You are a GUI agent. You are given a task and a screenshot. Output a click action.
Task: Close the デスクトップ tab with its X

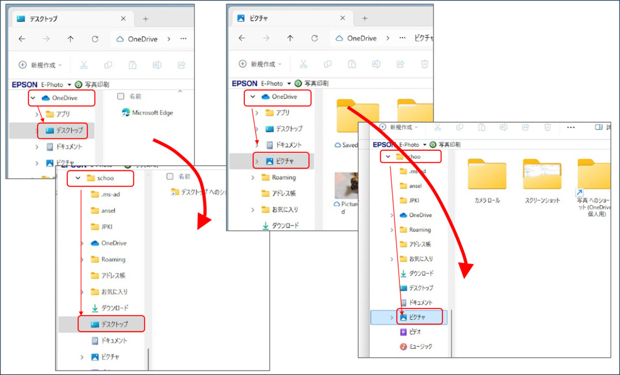tap(123, 19)
